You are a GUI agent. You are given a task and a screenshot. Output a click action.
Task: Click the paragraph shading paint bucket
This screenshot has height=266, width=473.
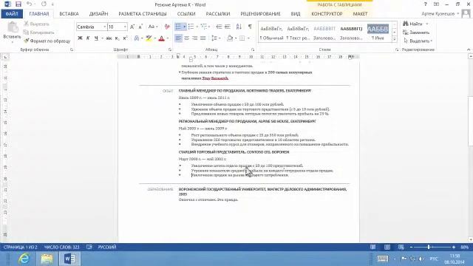230,38
